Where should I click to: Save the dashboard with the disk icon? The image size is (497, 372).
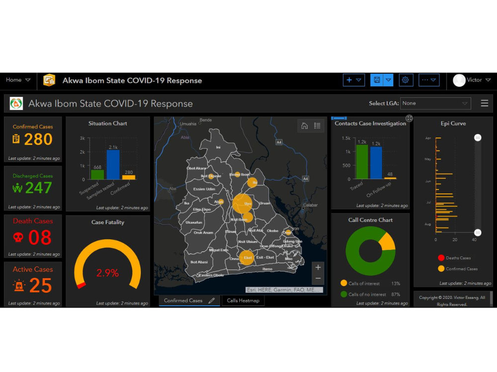377,80
